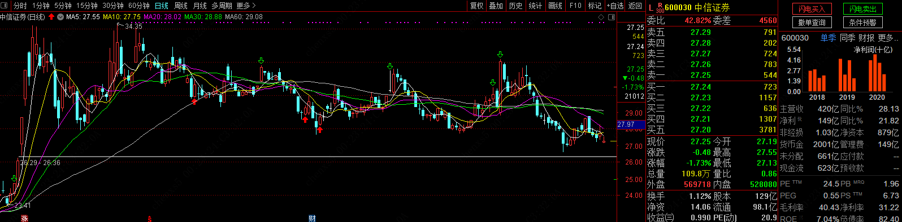Image resolution: width=902 pixels, height=222 pixels.
Task: Select the 单季 financial view
Action: (x=828, y=38)
